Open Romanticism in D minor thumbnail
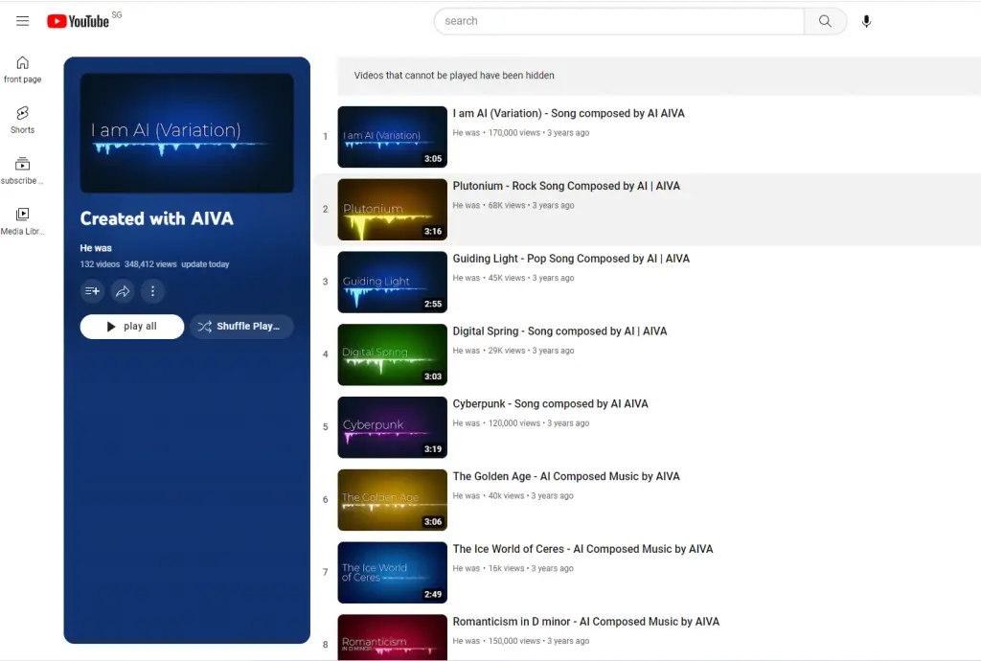 click(392, 637)
